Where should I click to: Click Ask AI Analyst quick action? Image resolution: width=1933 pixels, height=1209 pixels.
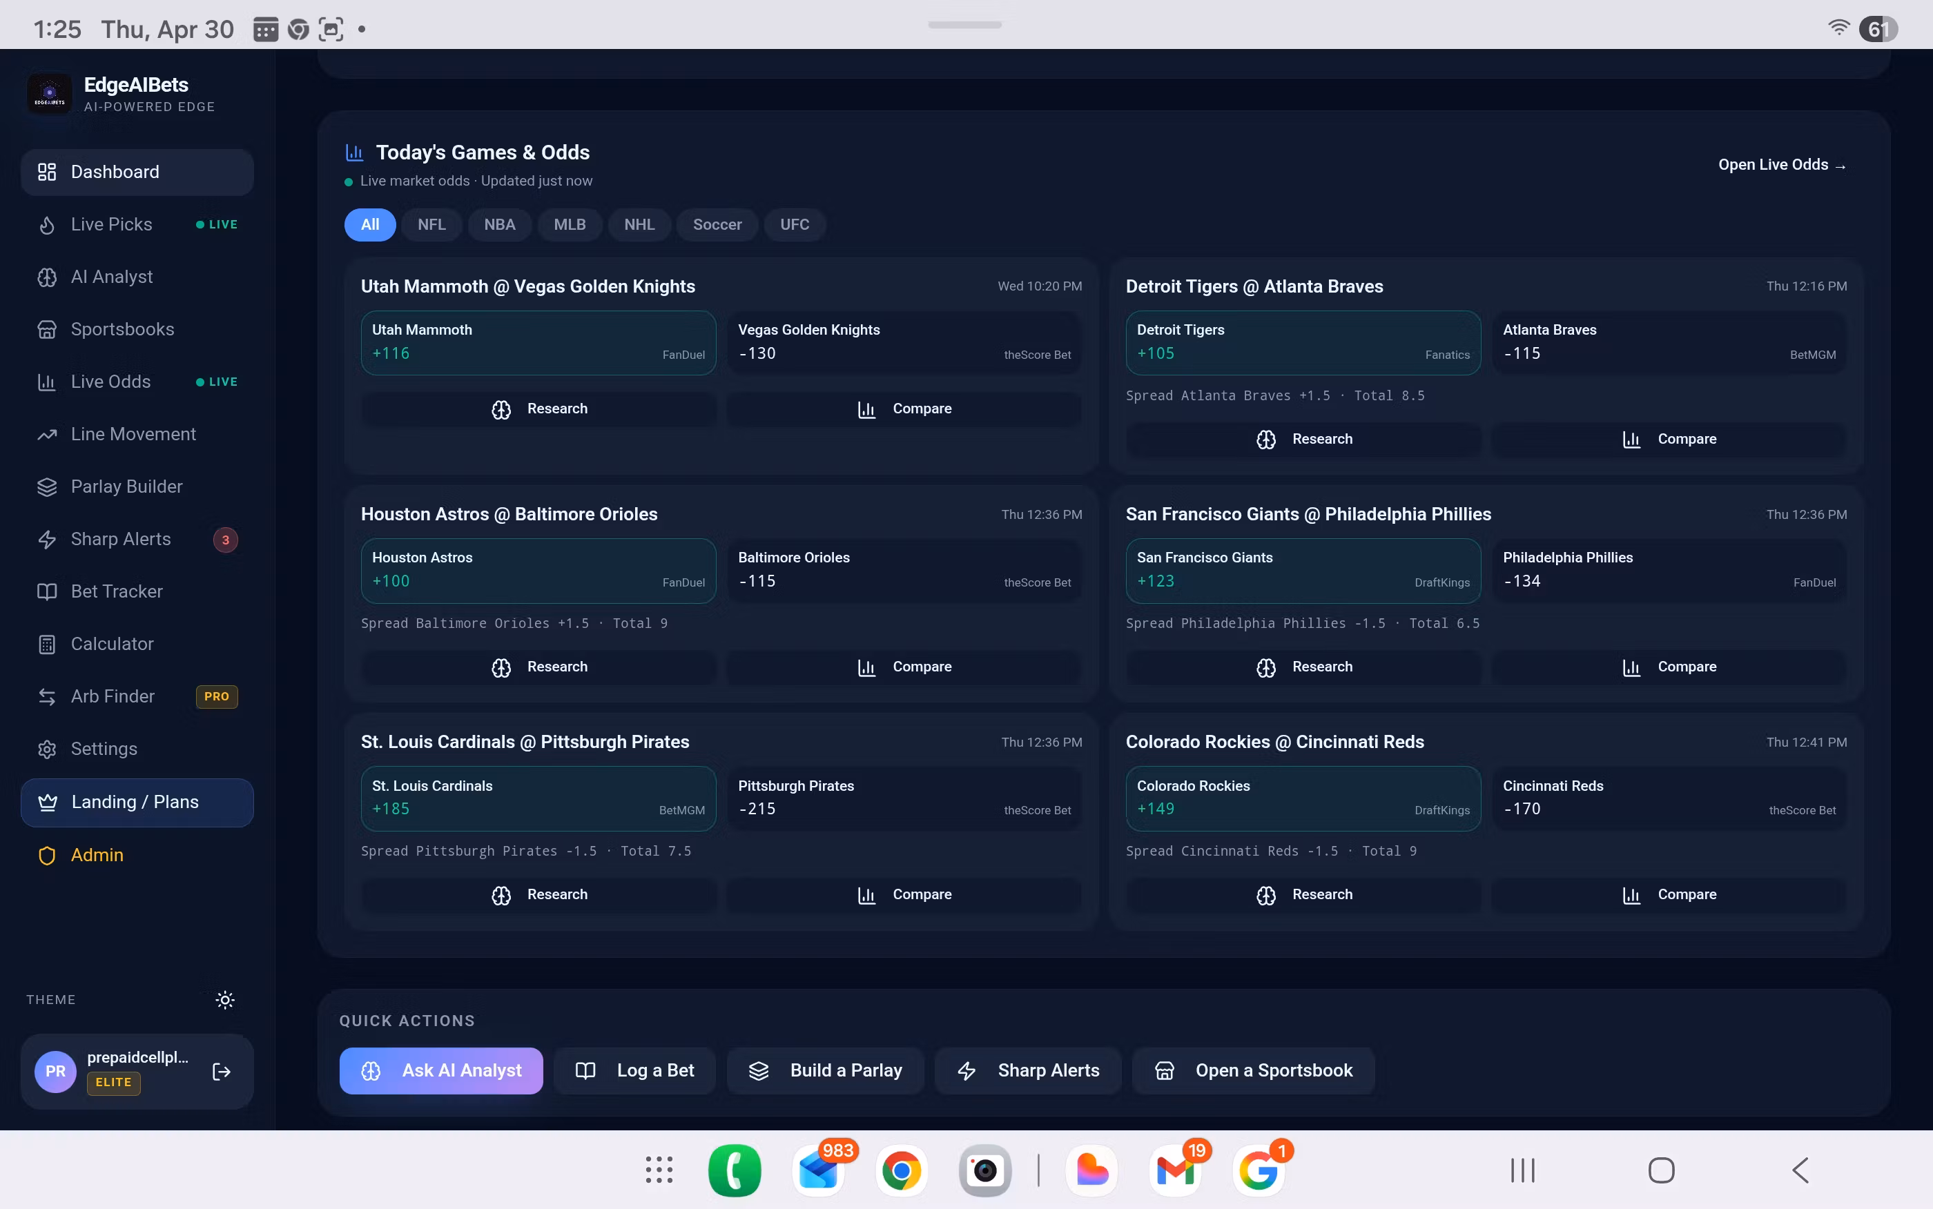440,1071
